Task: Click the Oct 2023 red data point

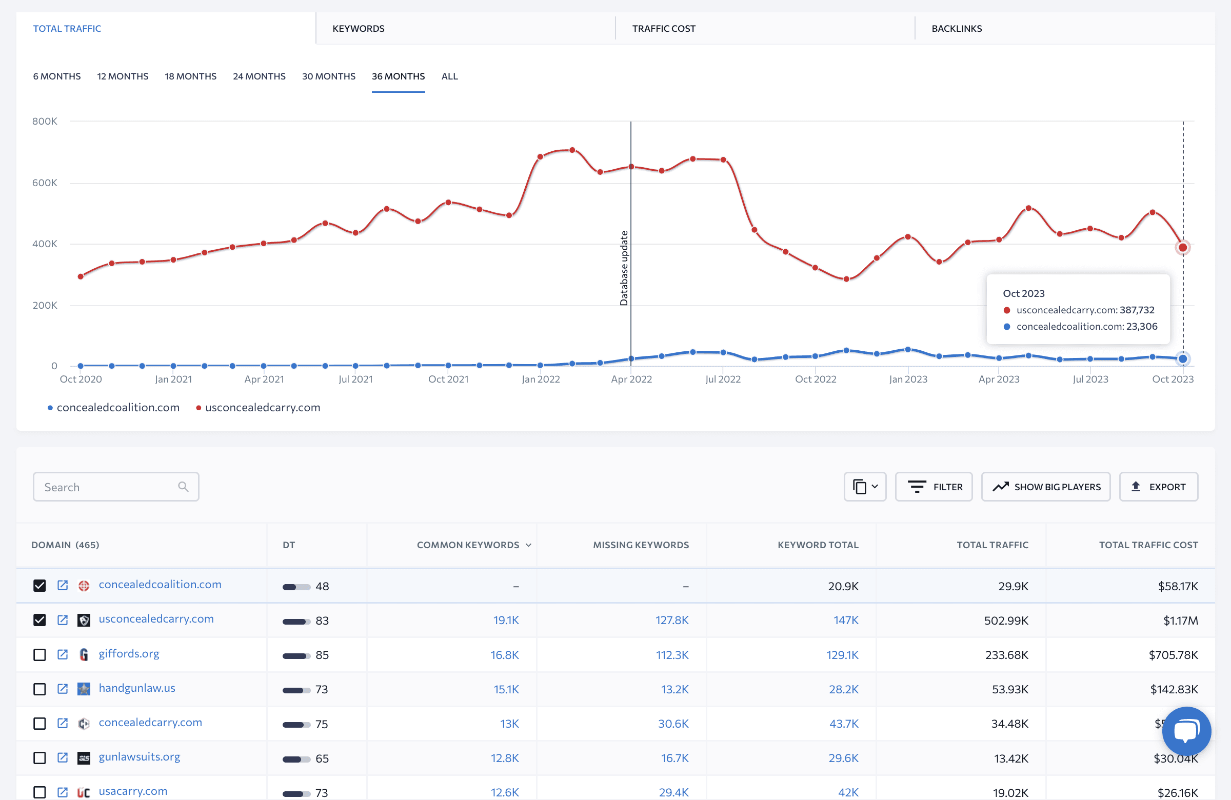Action: click(1182, 247)
